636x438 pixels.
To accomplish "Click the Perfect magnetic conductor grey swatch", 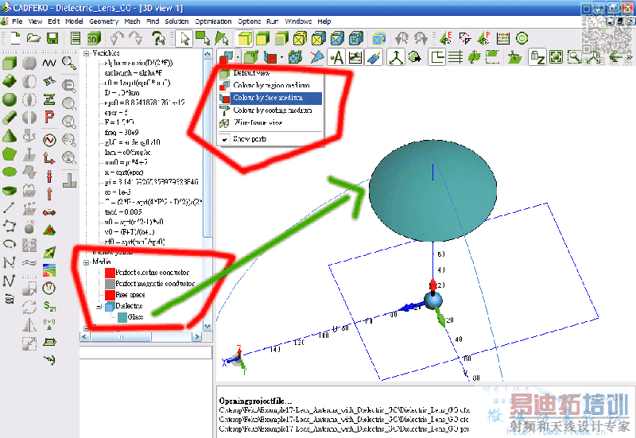I will 110,284.
